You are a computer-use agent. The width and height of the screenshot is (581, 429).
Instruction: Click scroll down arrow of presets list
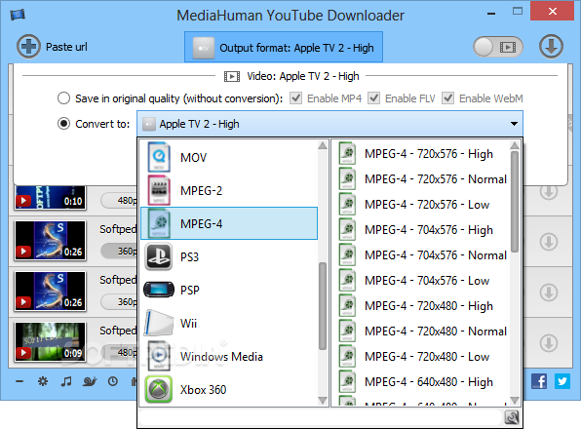pos(515,401)
